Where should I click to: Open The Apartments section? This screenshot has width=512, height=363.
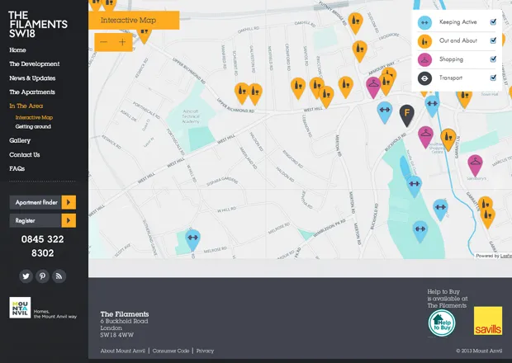pos(32,92)
